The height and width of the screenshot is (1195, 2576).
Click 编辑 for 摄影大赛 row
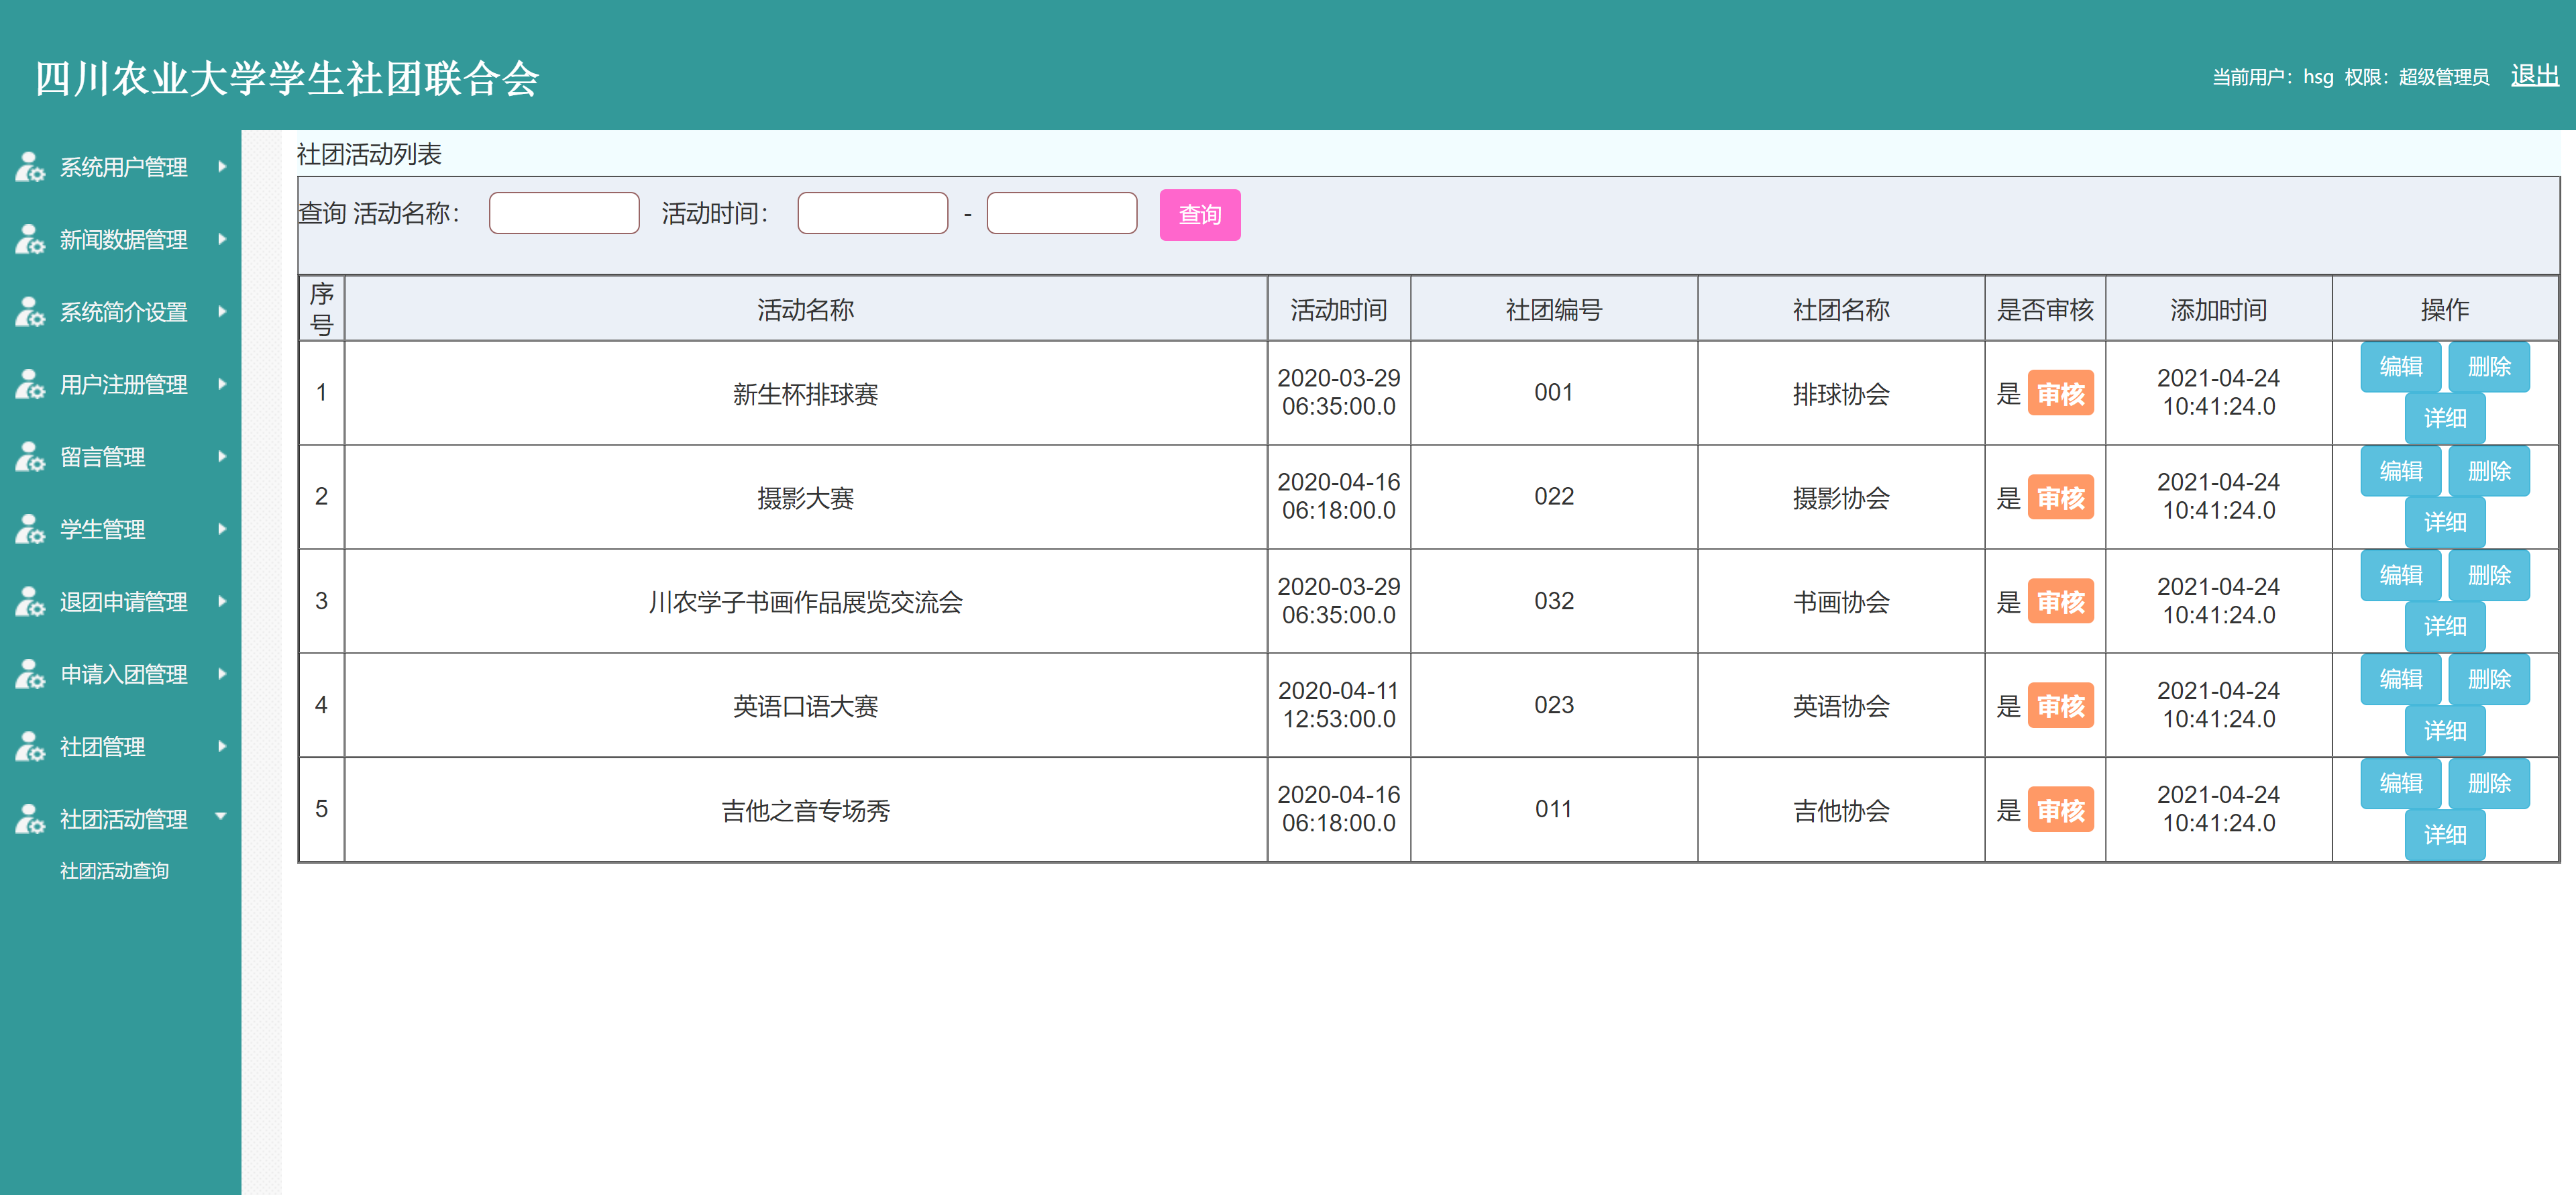[x=2400, y=471]
